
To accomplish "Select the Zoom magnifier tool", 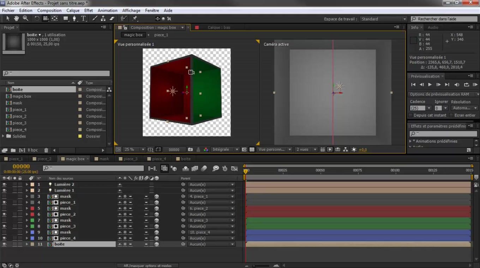I will coord(25,18).
